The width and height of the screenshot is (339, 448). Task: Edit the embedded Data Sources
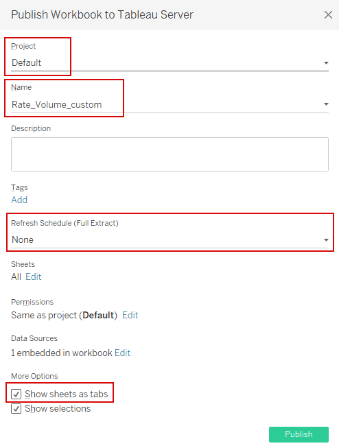point(122,353)
